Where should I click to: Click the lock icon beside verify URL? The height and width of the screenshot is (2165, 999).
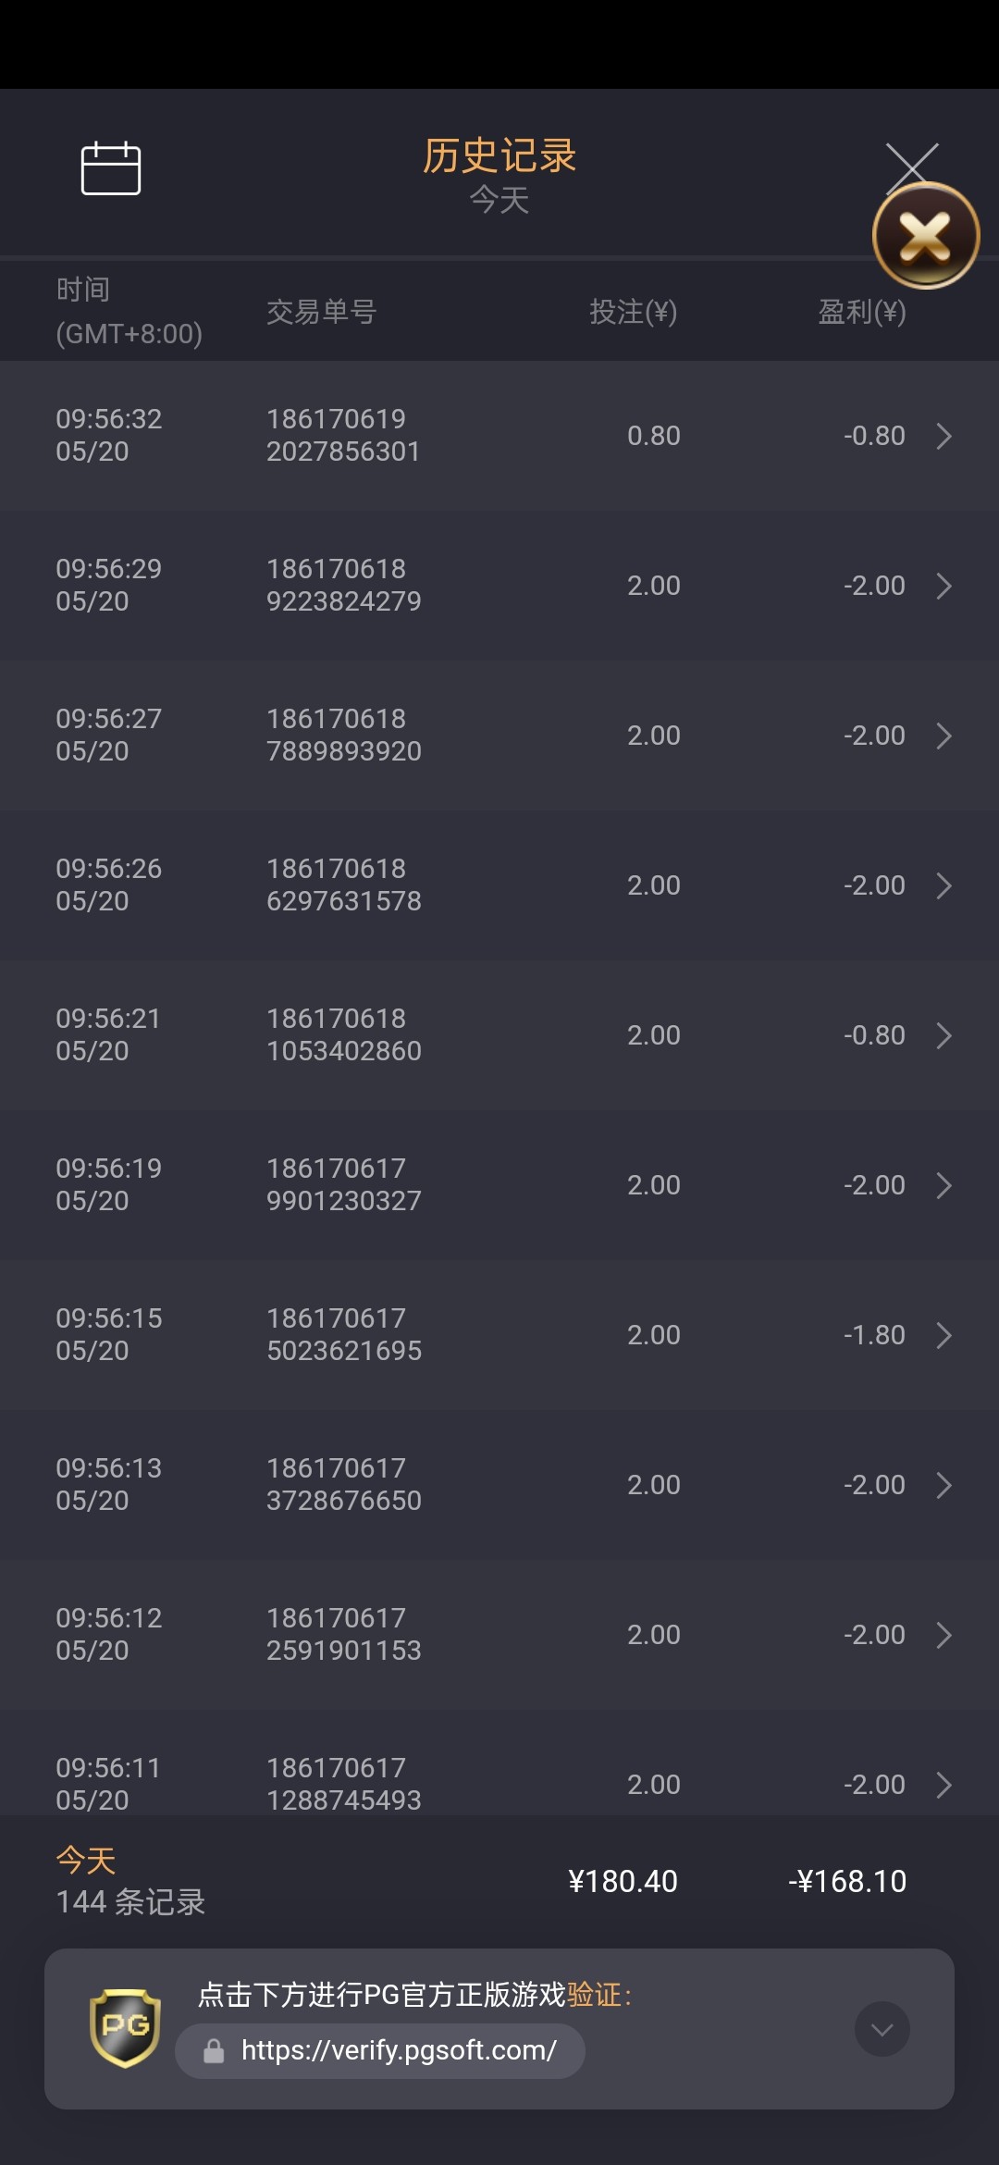point(214,2051)
